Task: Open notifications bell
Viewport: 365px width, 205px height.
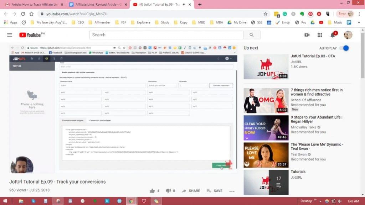Action: 333,35
